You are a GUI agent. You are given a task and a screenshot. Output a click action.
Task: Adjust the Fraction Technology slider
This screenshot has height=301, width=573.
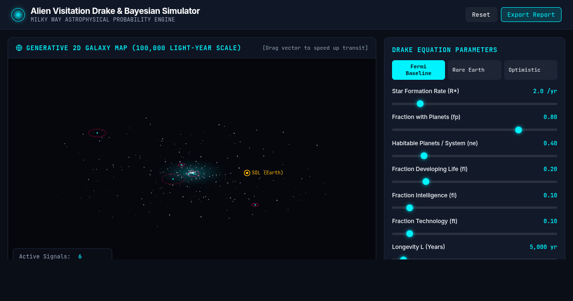[475, 234]
